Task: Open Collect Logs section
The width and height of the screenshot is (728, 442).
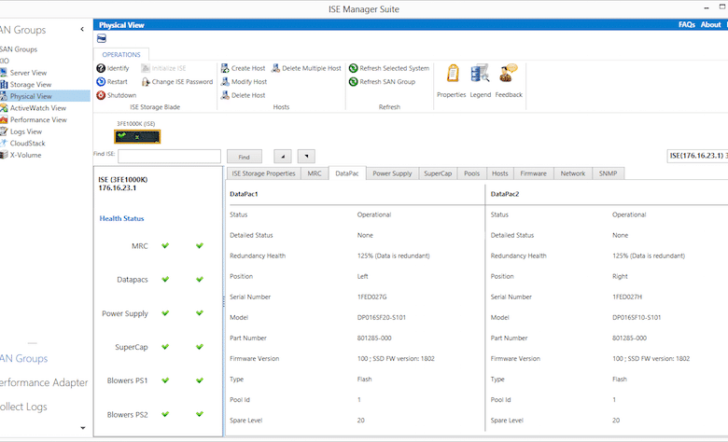Action: pos(23,407)
